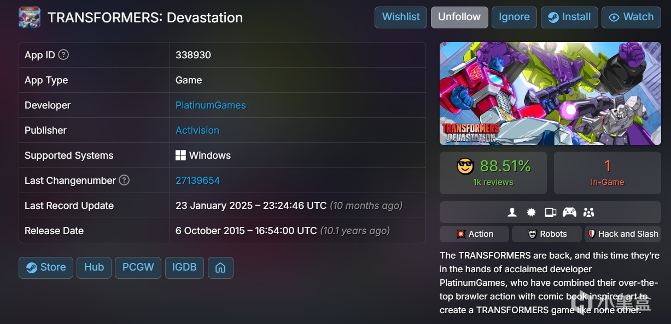671x324 pixels.
Task: Open the IGDB database link
Action: (185, 268)
